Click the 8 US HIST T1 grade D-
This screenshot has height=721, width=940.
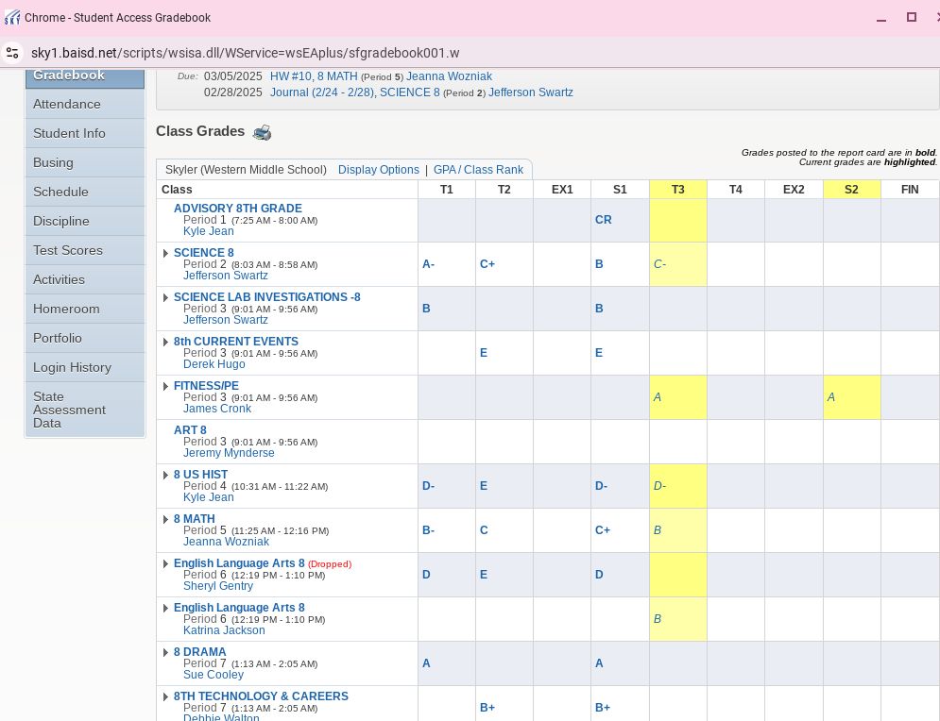[428, 486]
